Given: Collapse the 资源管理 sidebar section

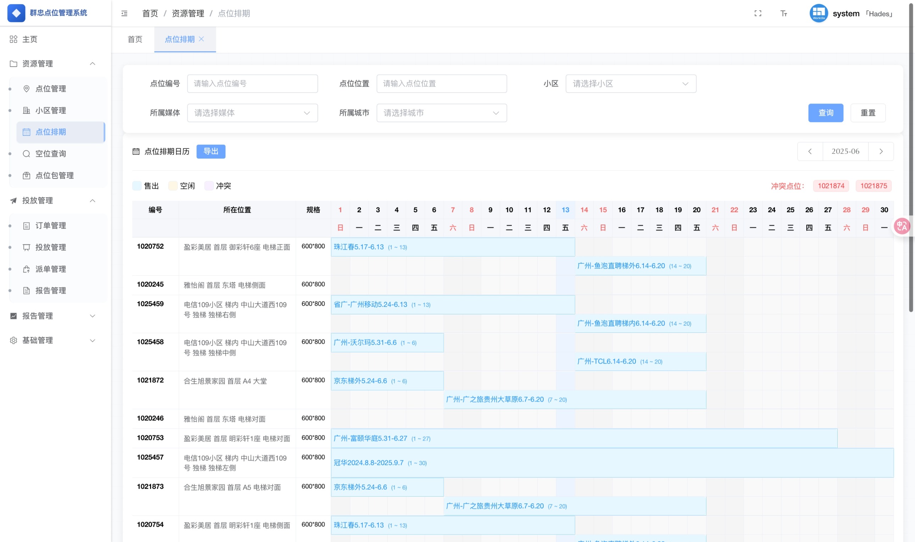Looking at the screenshot, I should click(92, 63).
